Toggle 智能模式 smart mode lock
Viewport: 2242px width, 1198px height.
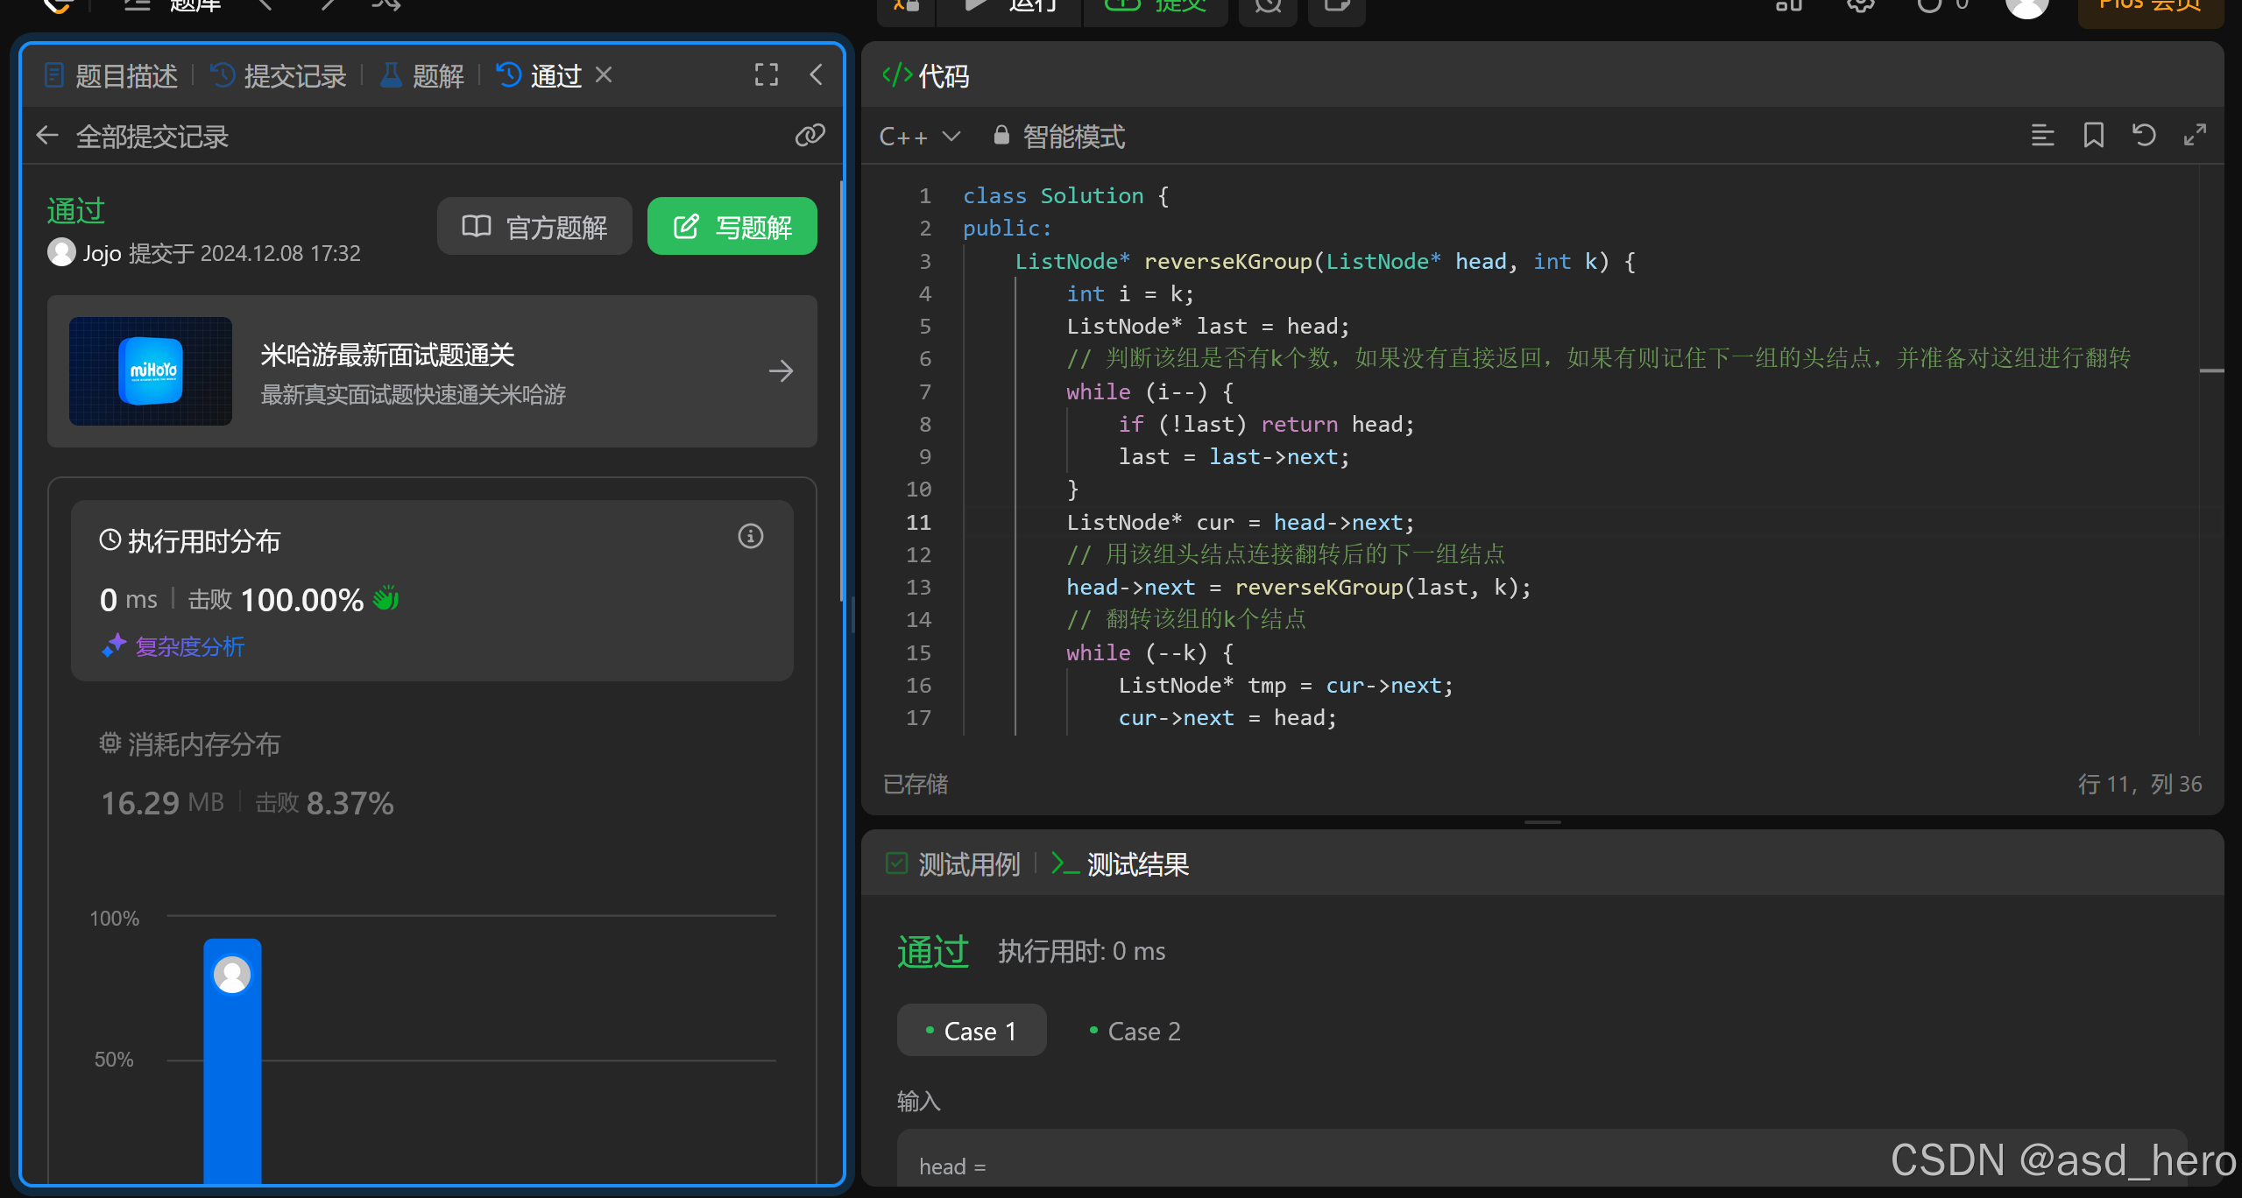point(1059,137)
